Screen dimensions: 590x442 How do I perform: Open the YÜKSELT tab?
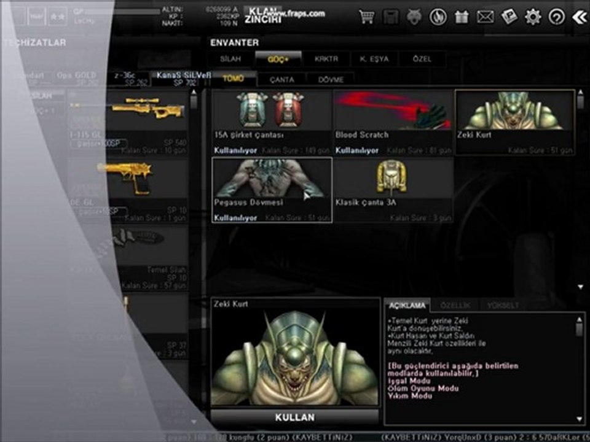(503, 305)
